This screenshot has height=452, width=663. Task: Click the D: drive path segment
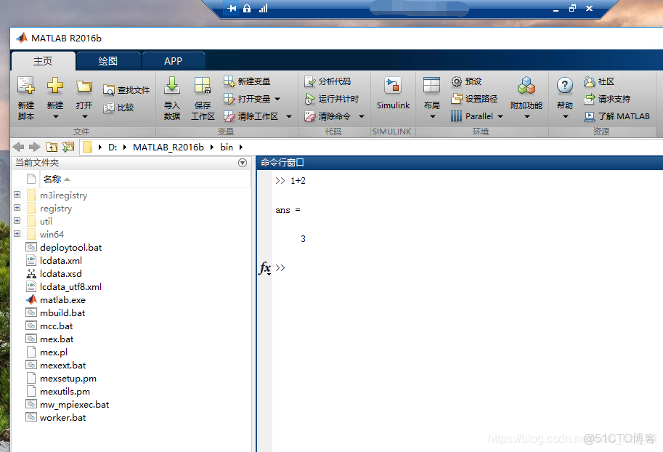tap(113, 148)
